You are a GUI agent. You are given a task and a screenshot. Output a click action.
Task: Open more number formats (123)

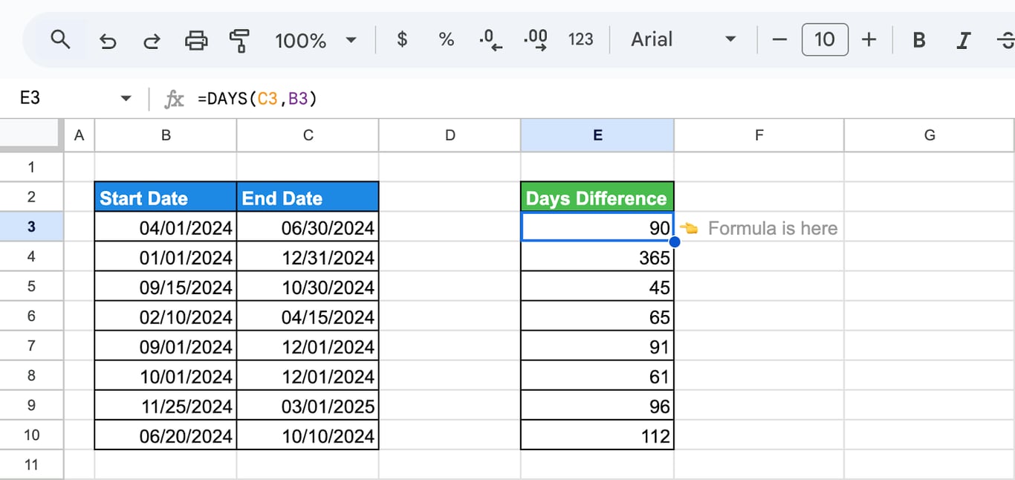click(580, 39)
